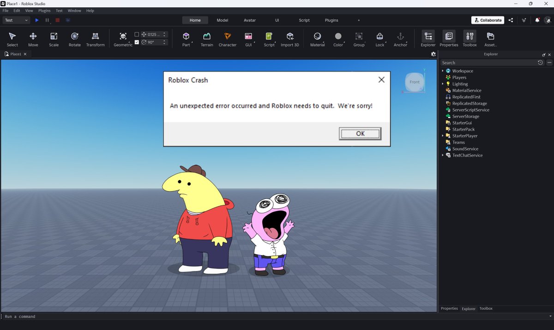This screenshot has width=554, height=330.
Task: Click the Explorer filter history icon
Action: pyautogui.click(x=540, y=62)
